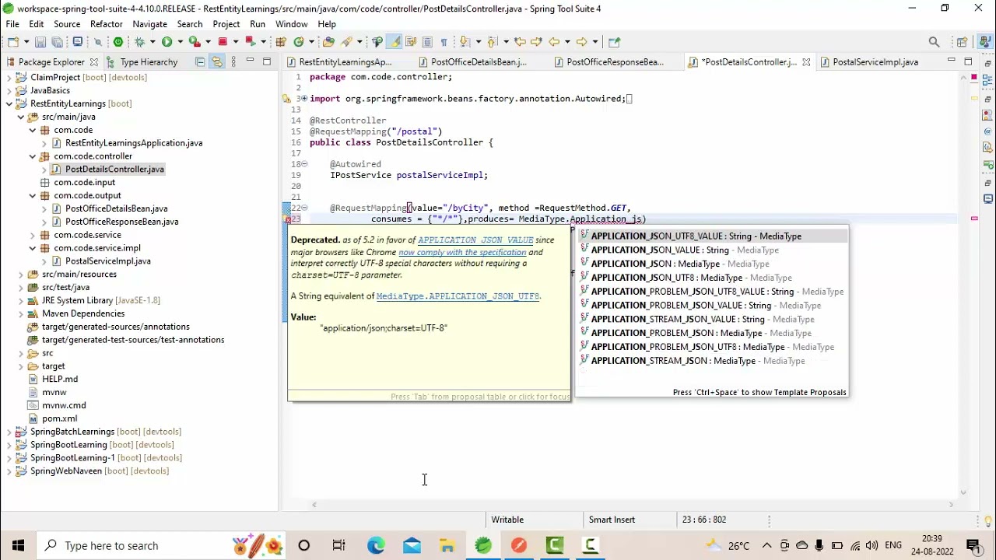Select the Java perspective icon
Viewport: 996px width, 560px height.
984,41
